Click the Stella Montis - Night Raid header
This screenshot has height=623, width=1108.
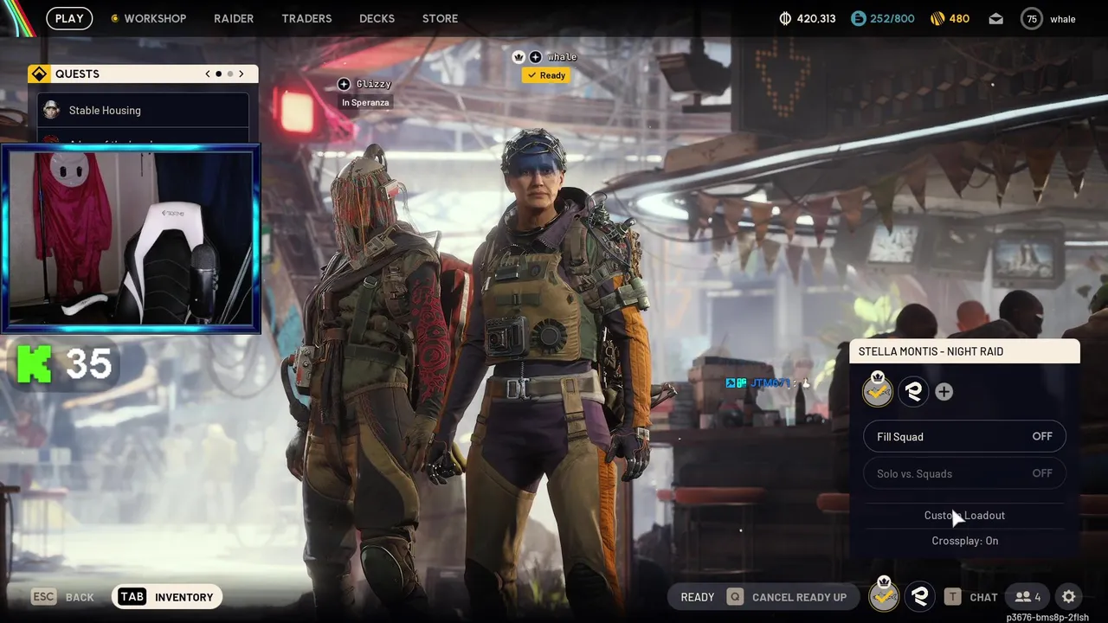tap(965, 351)
